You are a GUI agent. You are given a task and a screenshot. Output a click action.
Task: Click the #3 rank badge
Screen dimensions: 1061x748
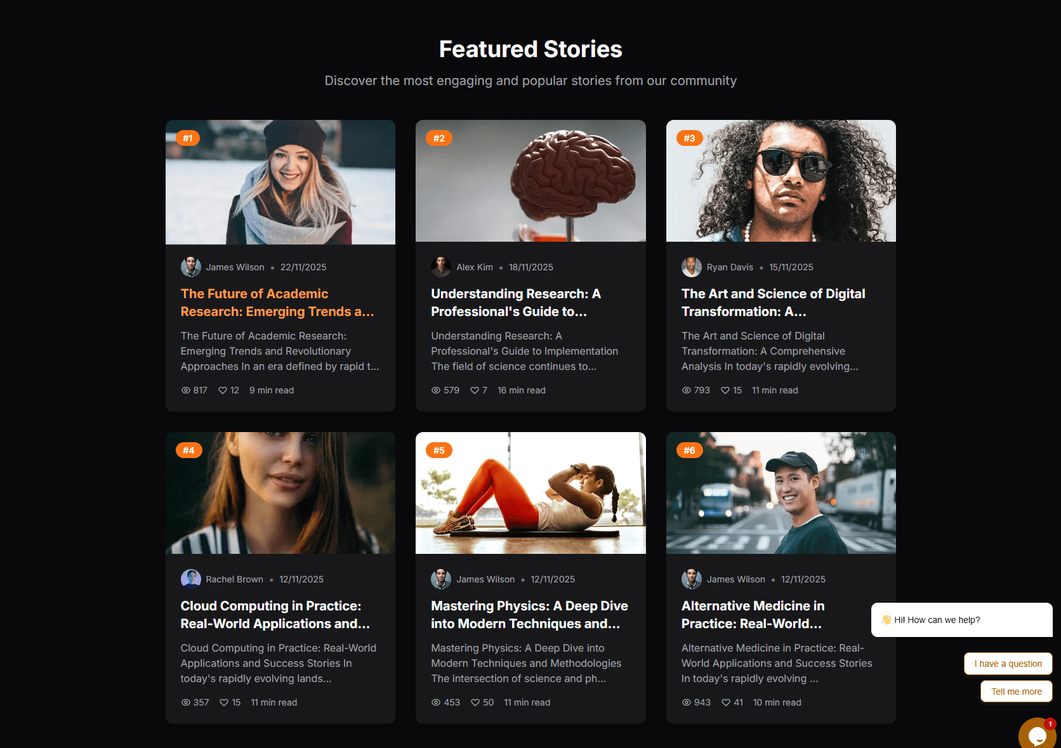tap(689, 138)
